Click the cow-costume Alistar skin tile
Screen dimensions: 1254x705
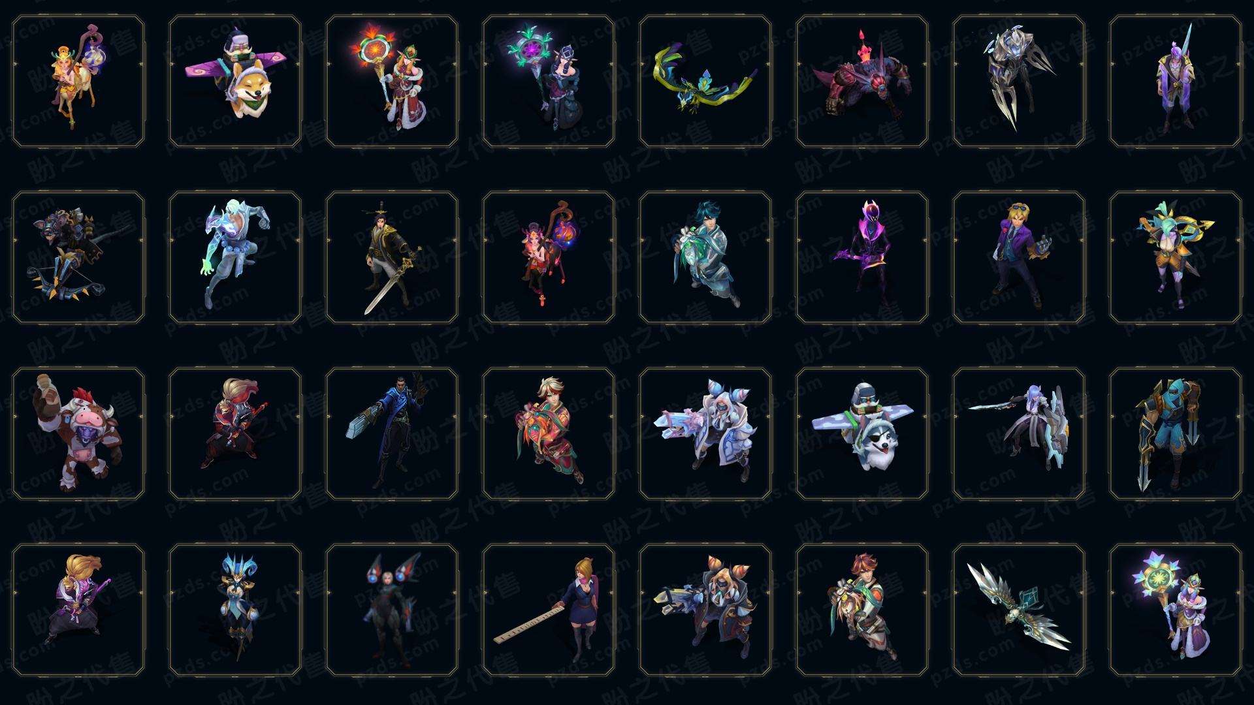(x=78, y=434)
